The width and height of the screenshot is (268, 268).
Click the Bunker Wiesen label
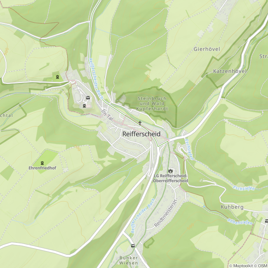129,260
